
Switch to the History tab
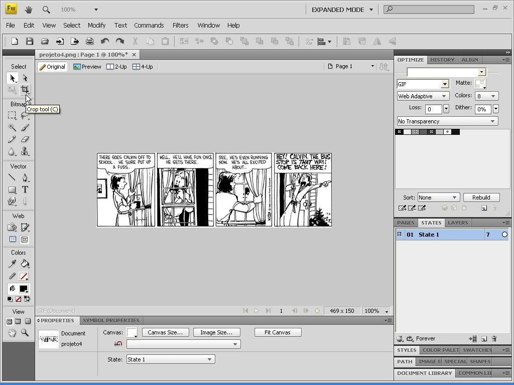(x=442, y=60)
